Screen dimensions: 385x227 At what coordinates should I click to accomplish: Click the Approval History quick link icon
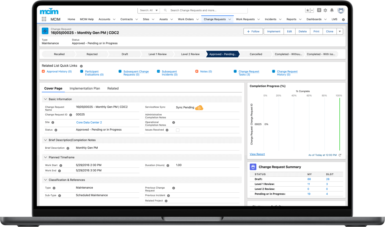pos(43,71)
